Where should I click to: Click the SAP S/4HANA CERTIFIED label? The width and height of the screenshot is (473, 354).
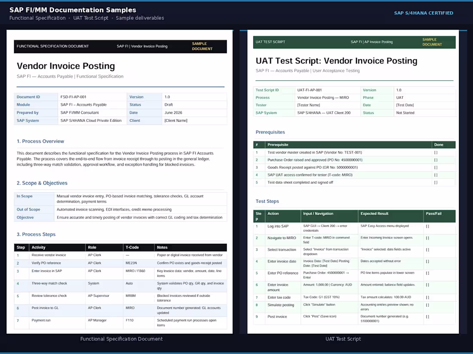(x=424, y=13)
